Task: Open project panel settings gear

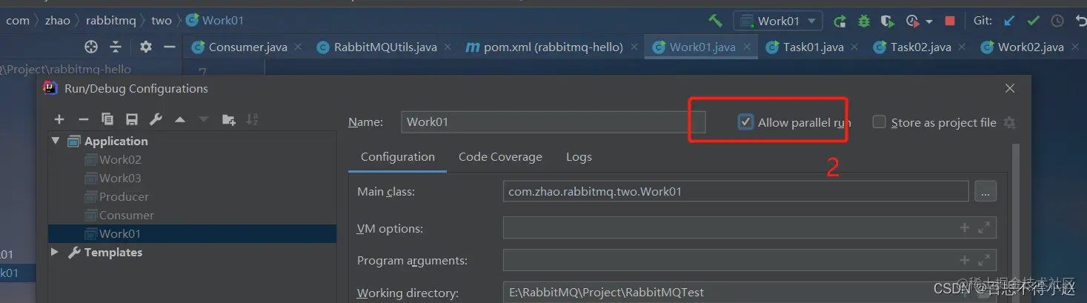Action: pos(145,47)
